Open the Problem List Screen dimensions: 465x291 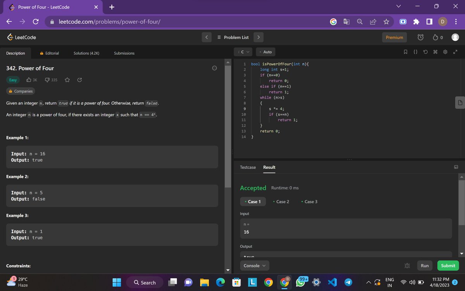coord(233,37)
